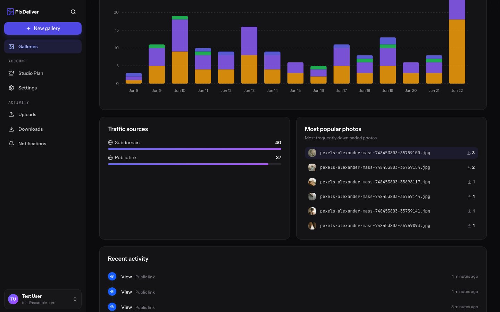
Task: Open the Galleries section
Action: pos(43,46)
